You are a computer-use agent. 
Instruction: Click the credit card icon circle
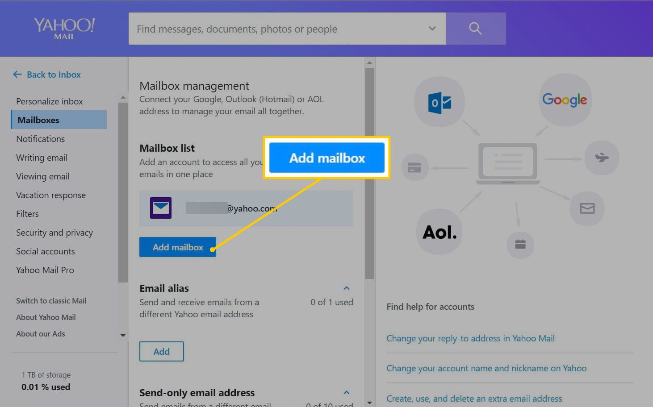415,167
